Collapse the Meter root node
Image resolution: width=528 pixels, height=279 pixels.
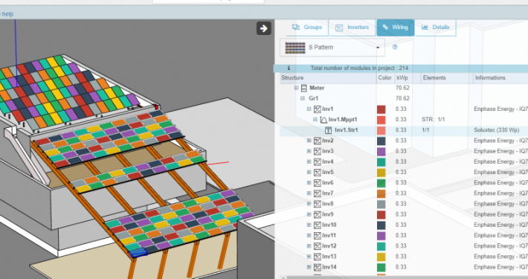point(296,88)
